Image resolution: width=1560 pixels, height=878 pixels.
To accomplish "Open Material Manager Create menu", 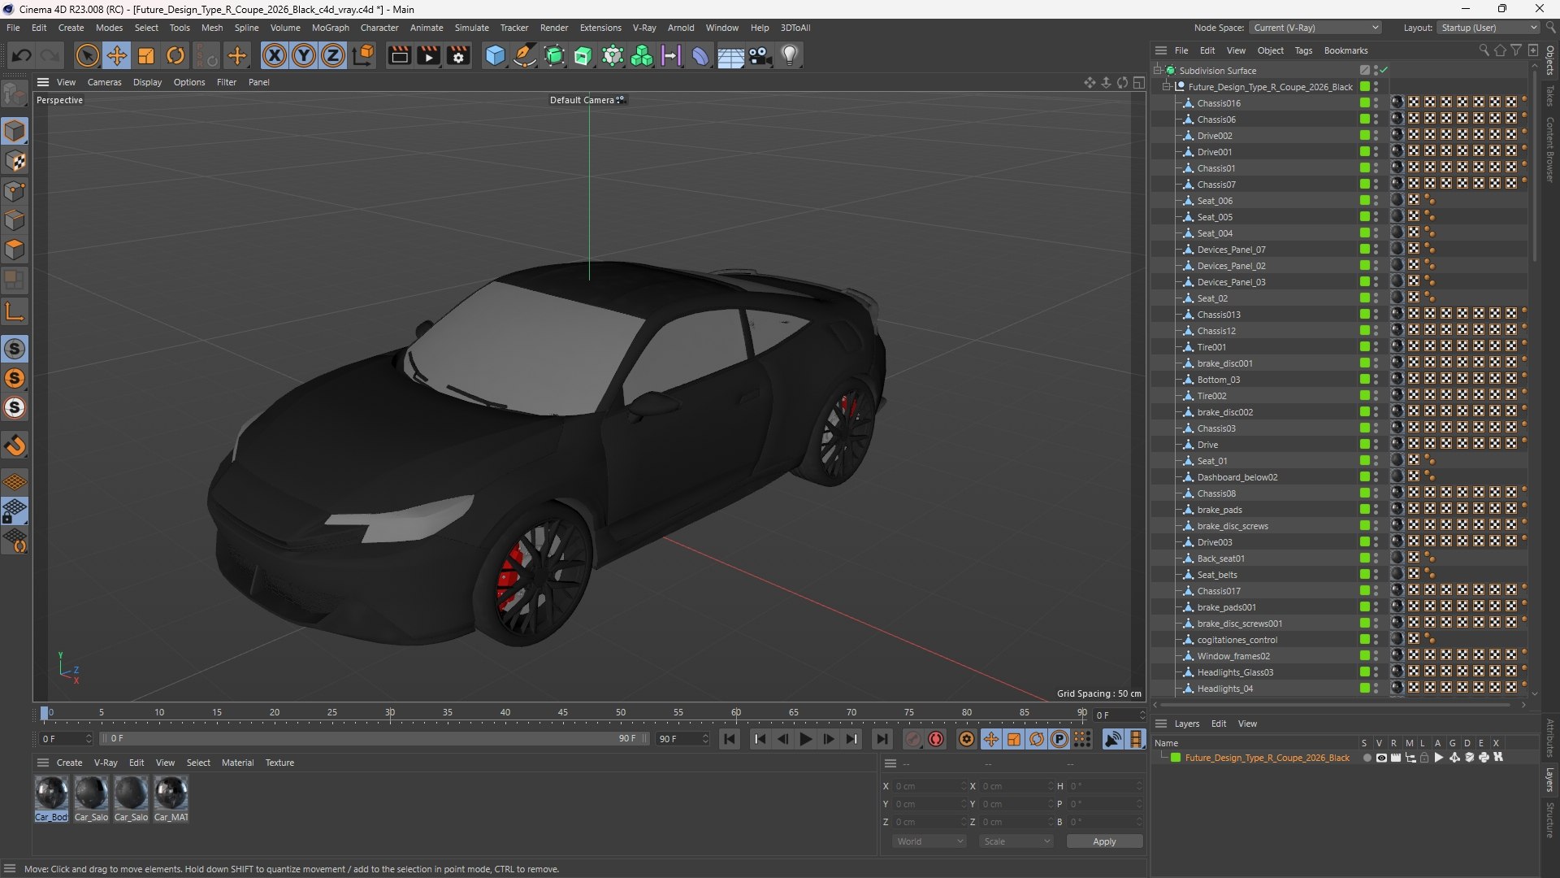I will pos(69,763).
